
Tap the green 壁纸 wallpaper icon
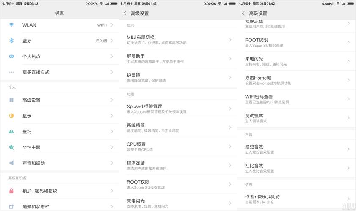point(11,132)
